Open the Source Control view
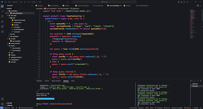 (x=2, y=16)
